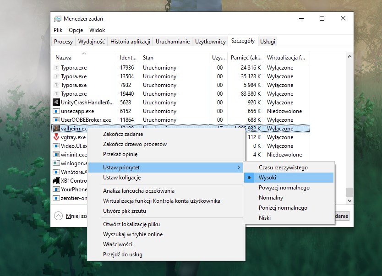Click the UnityCrashHandler64 process icon
This screenshot has width=382, height=276.
[56, 103]
